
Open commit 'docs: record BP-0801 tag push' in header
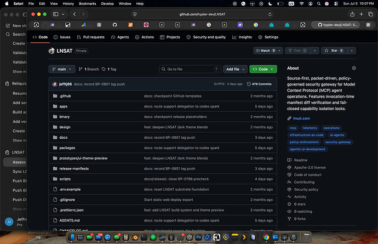pos(99,84)
